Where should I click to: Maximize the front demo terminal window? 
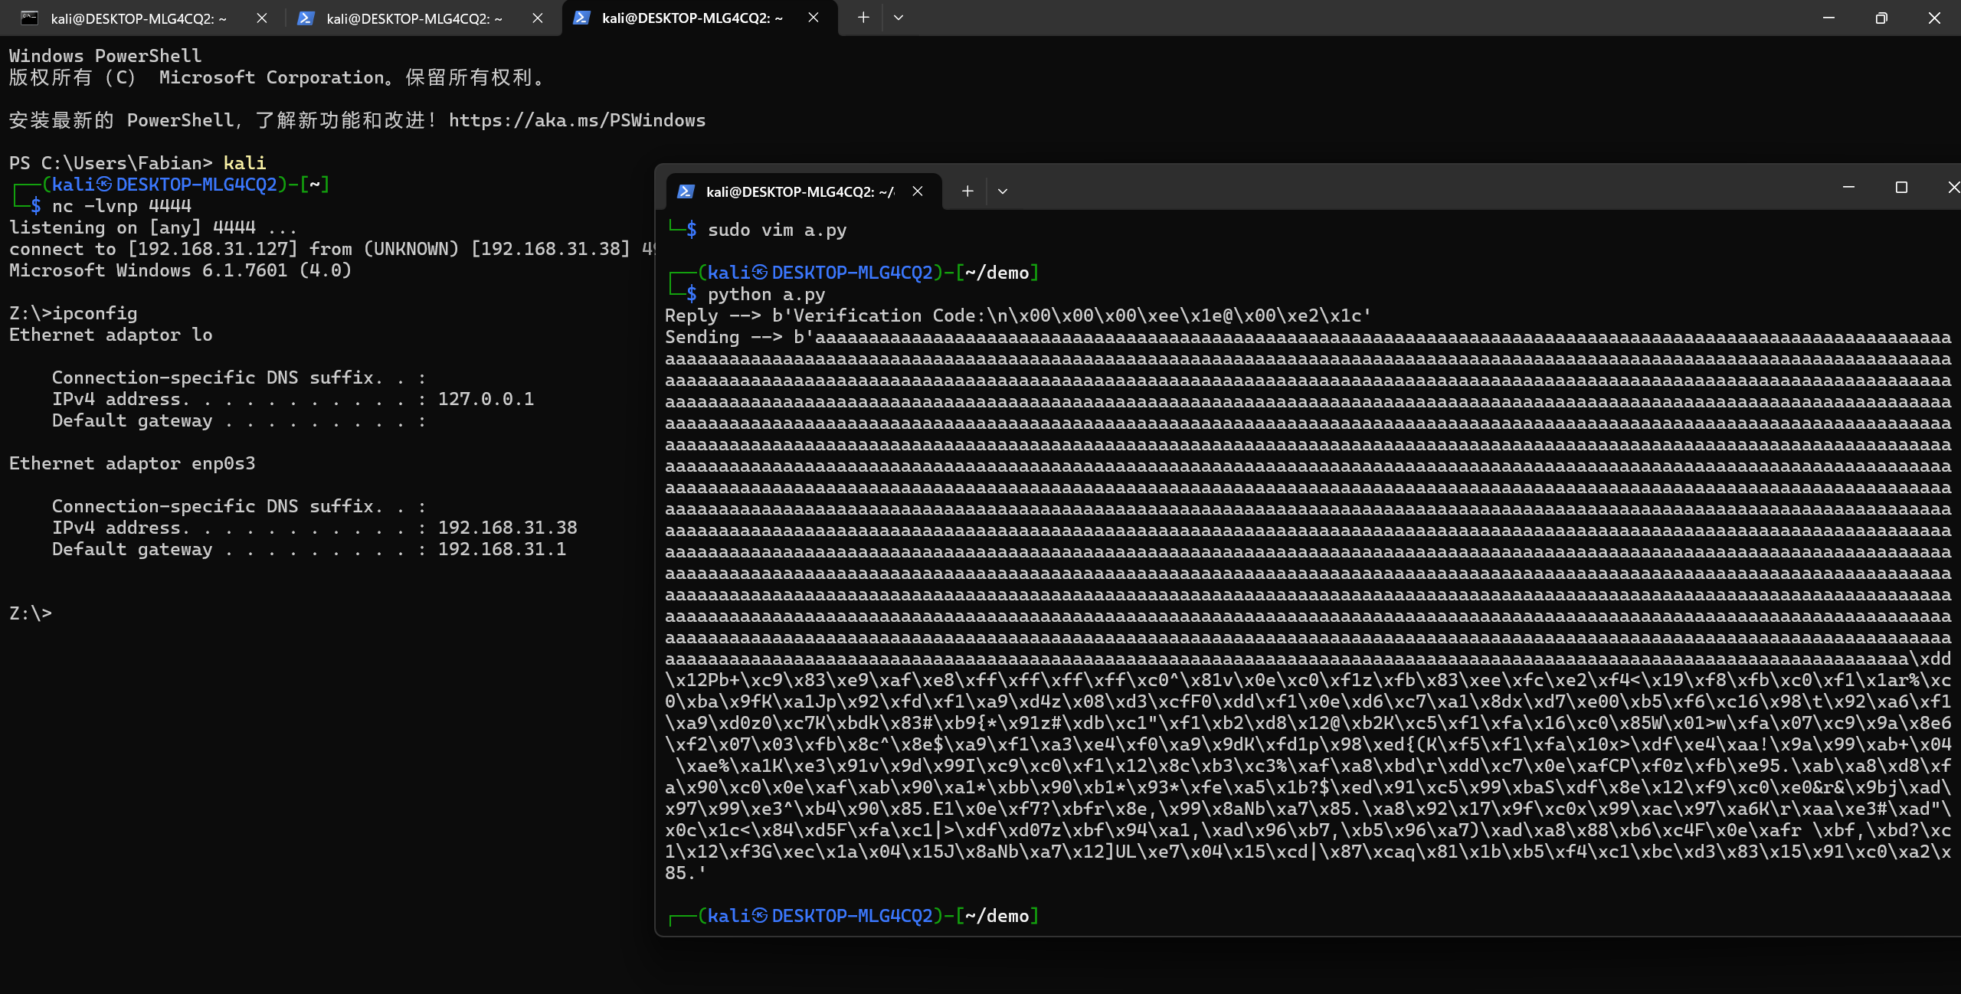click(x=1901, y=188)
